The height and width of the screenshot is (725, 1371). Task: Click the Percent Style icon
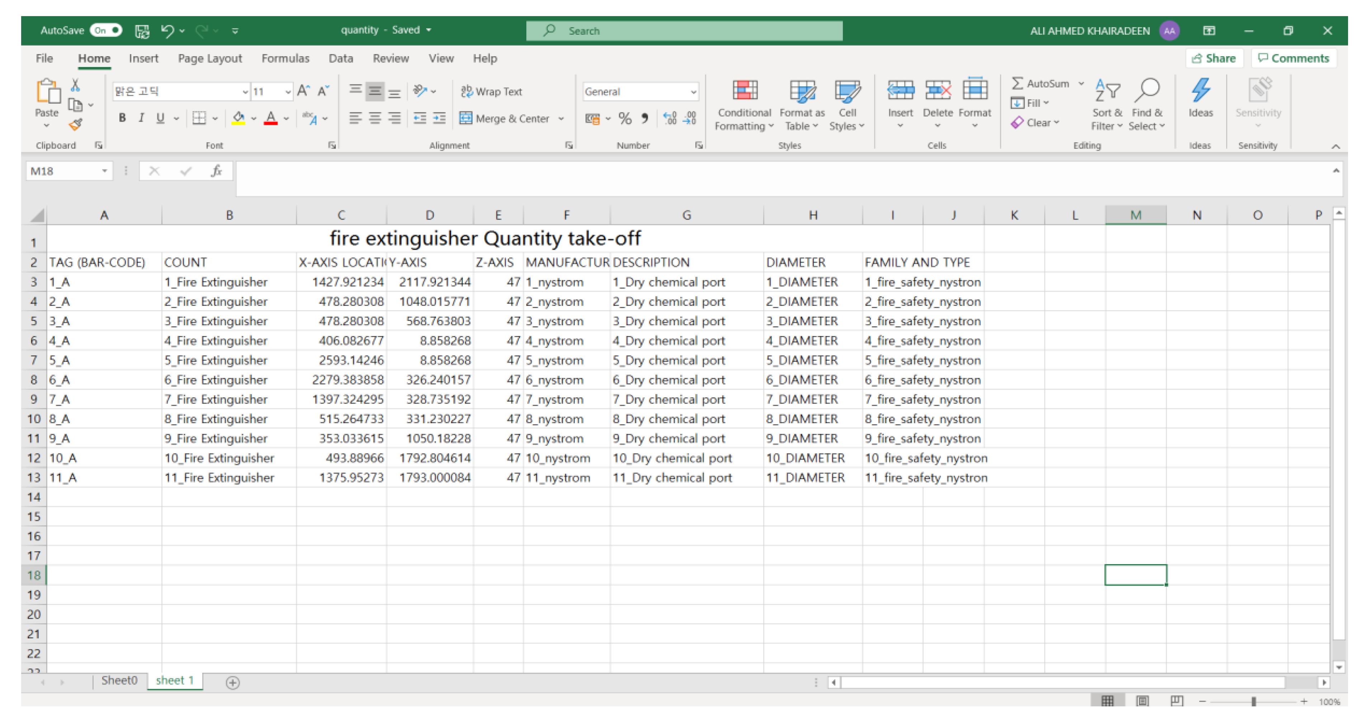625,119
